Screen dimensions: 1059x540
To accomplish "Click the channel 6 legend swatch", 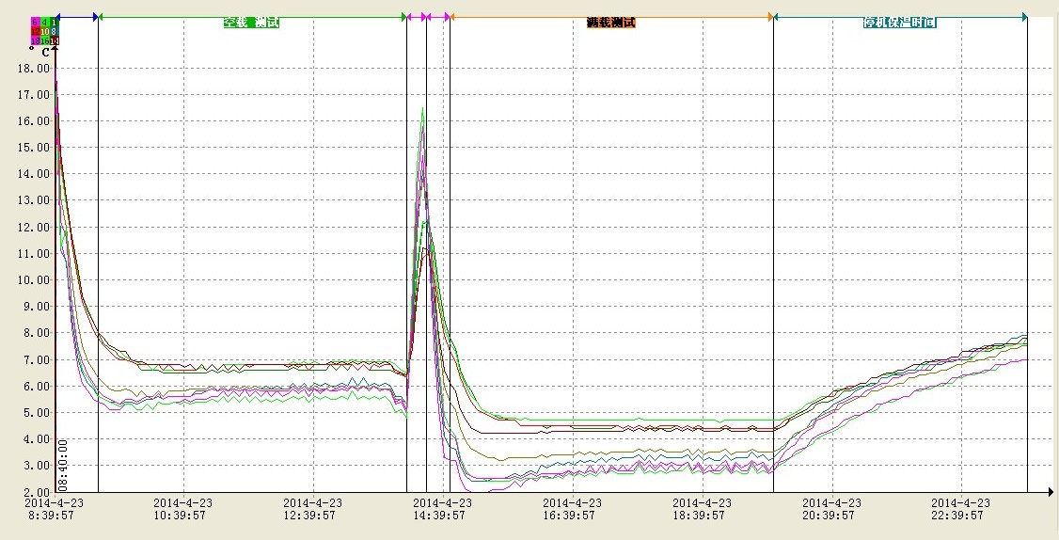I will [35, 22].
